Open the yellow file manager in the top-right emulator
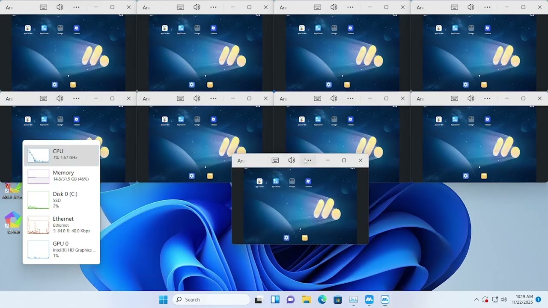 coord(484,85)
